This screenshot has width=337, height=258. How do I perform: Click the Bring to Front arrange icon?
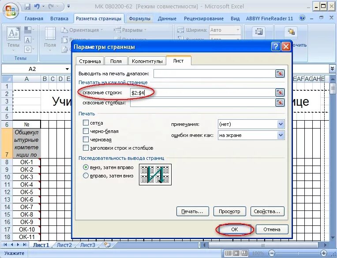[292, 32]
